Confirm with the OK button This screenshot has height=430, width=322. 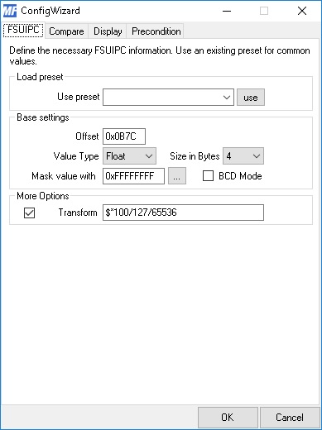[228, 418]
